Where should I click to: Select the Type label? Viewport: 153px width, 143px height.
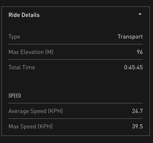click(14, 37)
